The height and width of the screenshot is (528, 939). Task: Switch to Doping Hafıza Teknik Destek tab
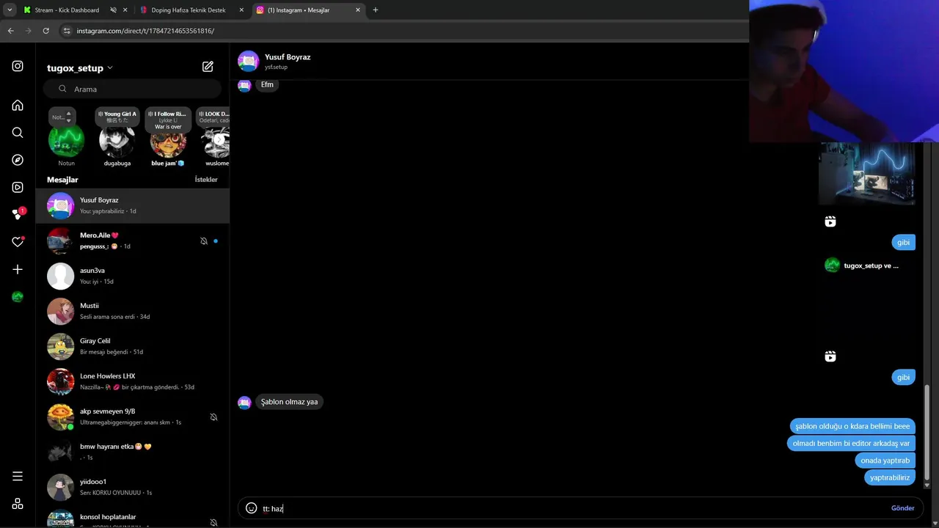(x=189, y=10)
